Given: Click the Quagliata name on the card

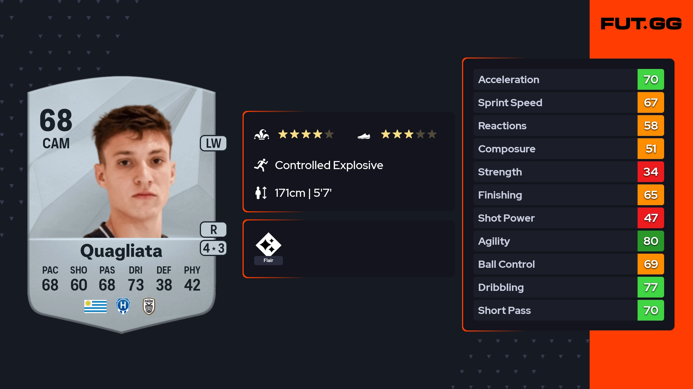Looking at the screenshot, I should point(121,251).
